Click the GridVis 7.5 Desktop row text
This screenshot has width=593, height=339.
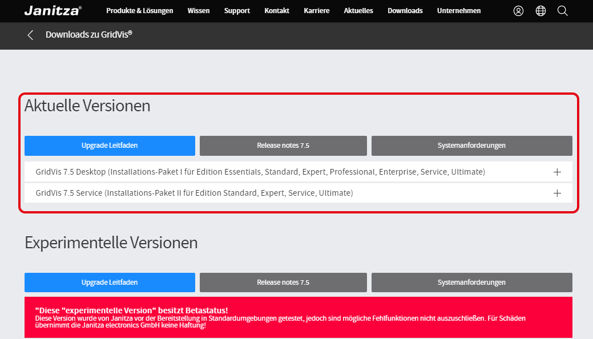[260, 172]
